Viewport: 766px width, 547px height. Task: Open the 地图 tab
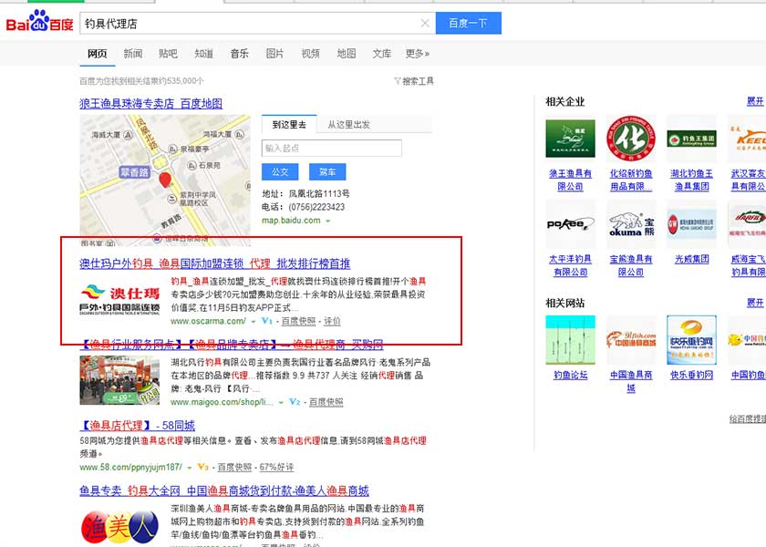point(347,53)
